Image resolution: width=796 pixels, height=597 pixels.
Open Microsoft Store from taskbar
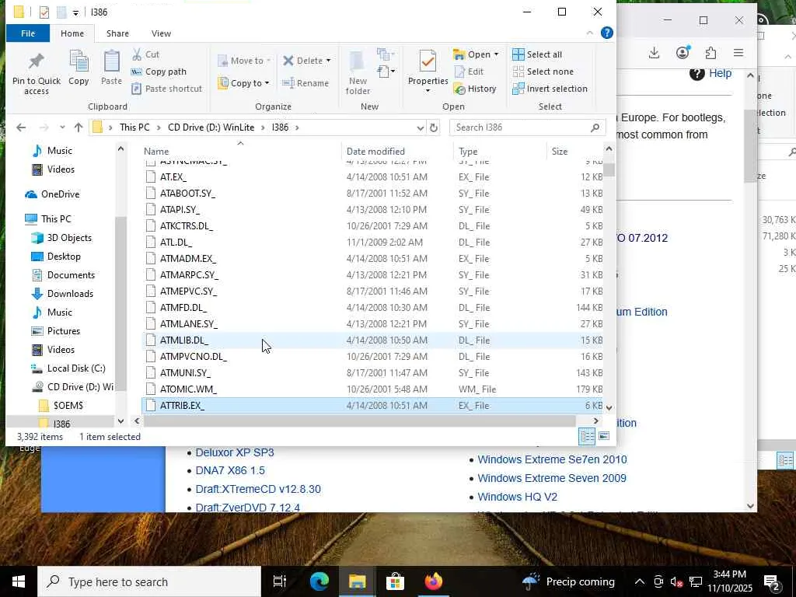click(395, 581)
